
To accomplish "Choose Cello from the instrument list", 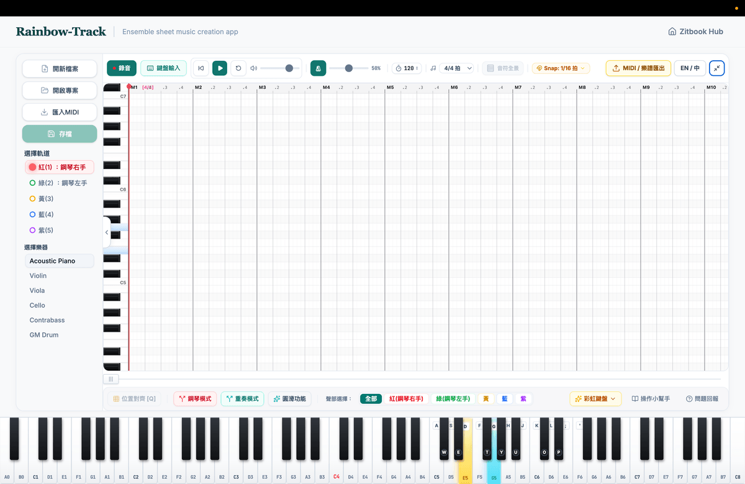I will click(60, 306).
